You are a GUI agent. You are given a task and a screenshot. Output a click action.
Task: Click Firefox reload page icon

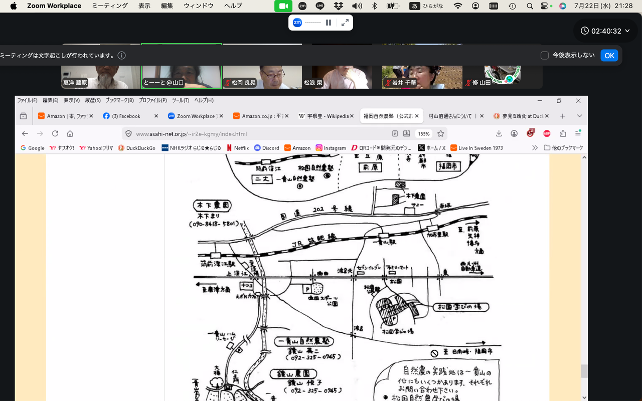click(x=55, y=134)
